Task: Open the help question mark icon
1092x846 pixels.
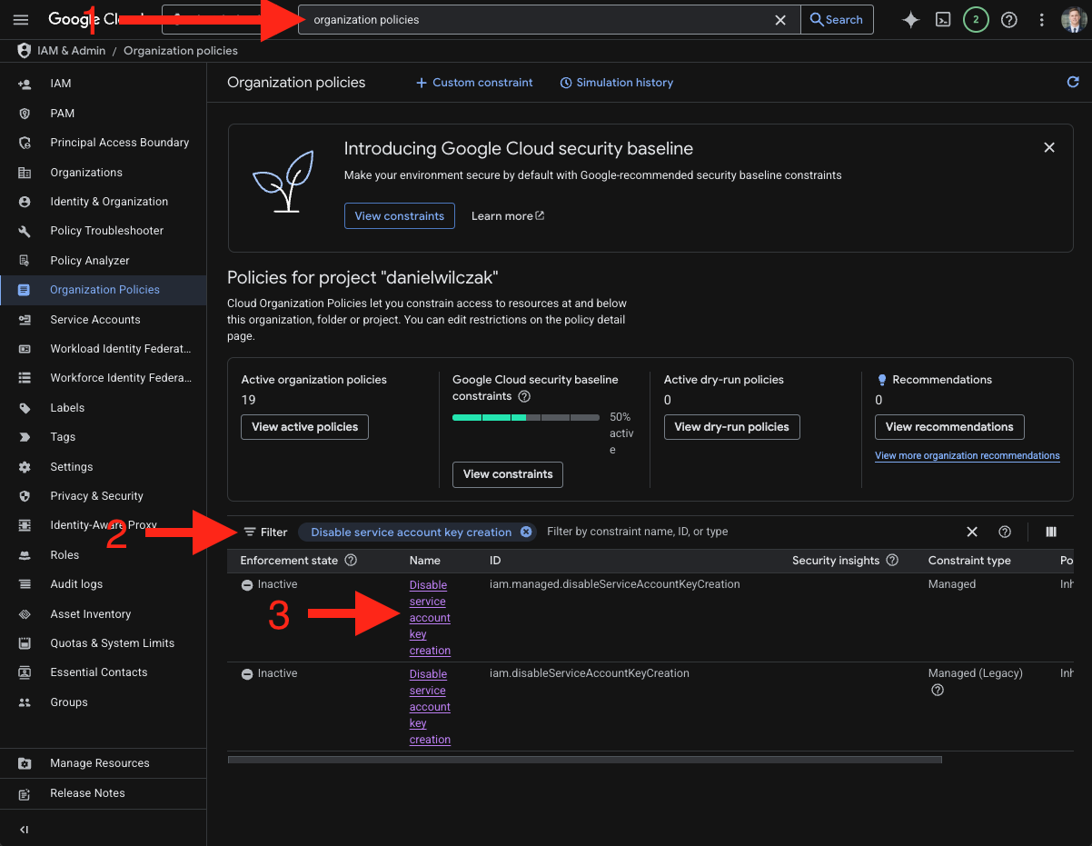Action: click(x=1008, y=20)
